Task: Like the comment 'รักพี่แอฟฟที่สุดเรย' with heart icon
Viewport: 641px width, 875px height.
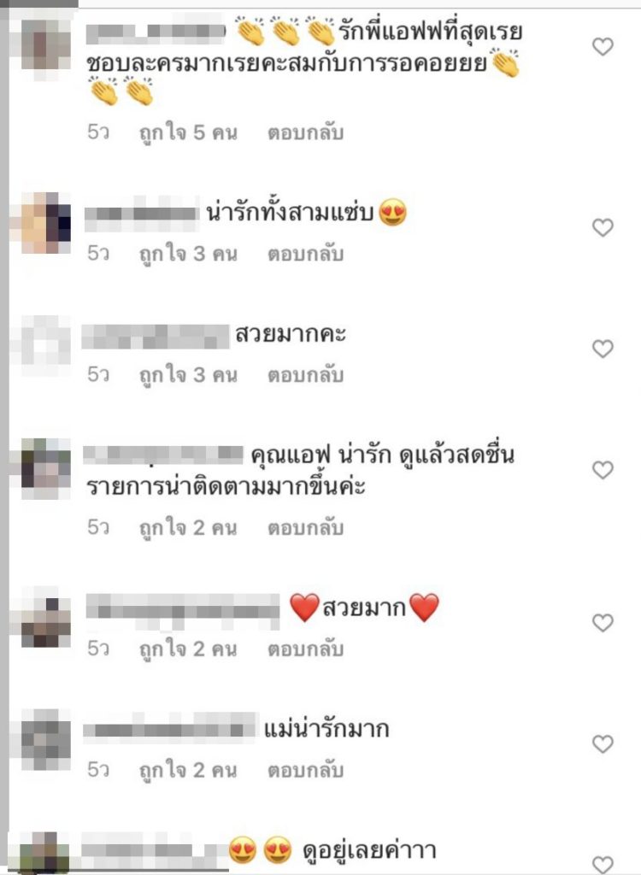Action: (603, 46)
